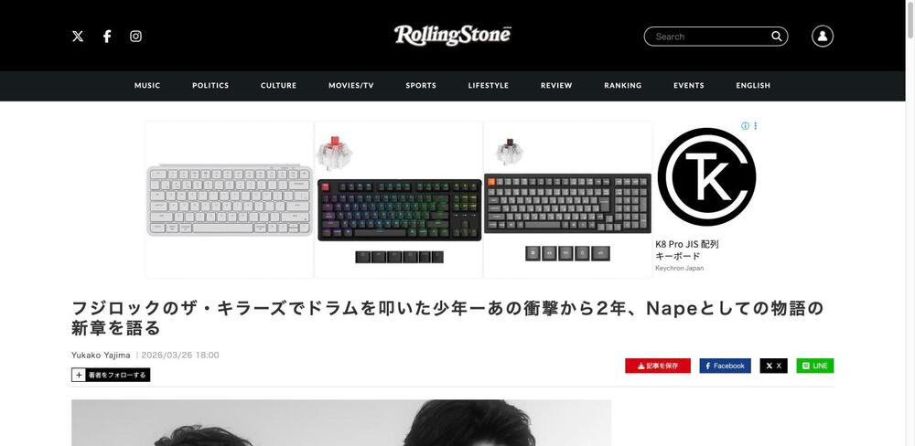
Task: Open the MUSIC navigation item
Action: coord(147,85)
